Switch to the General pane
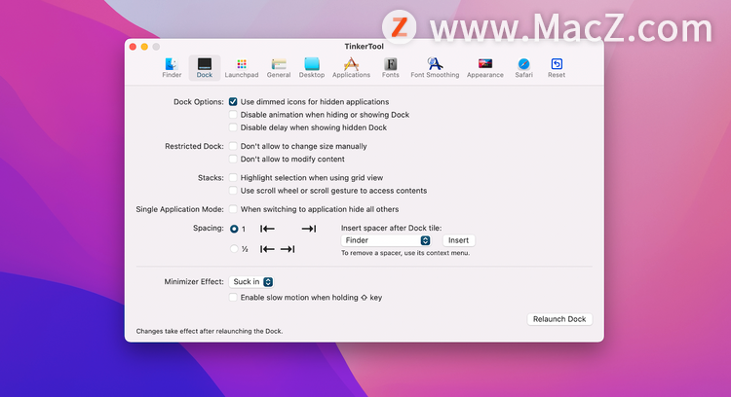The image size is (731, 397). point(279,67)
